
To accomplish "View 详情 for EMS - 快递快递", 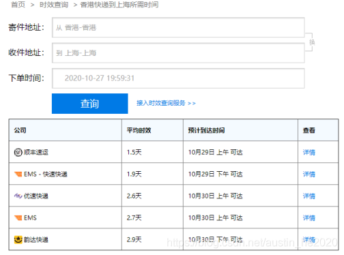I will [x=309, y=174].
